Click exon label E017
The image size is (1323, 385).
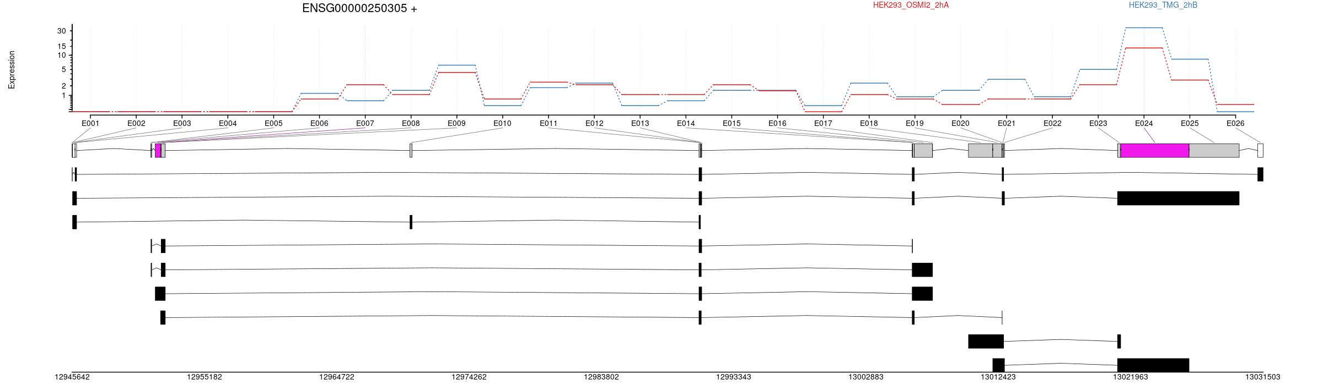(823, 123)
